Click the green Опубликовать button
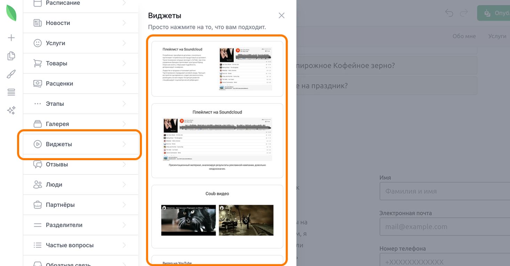 tap(493, 13)
